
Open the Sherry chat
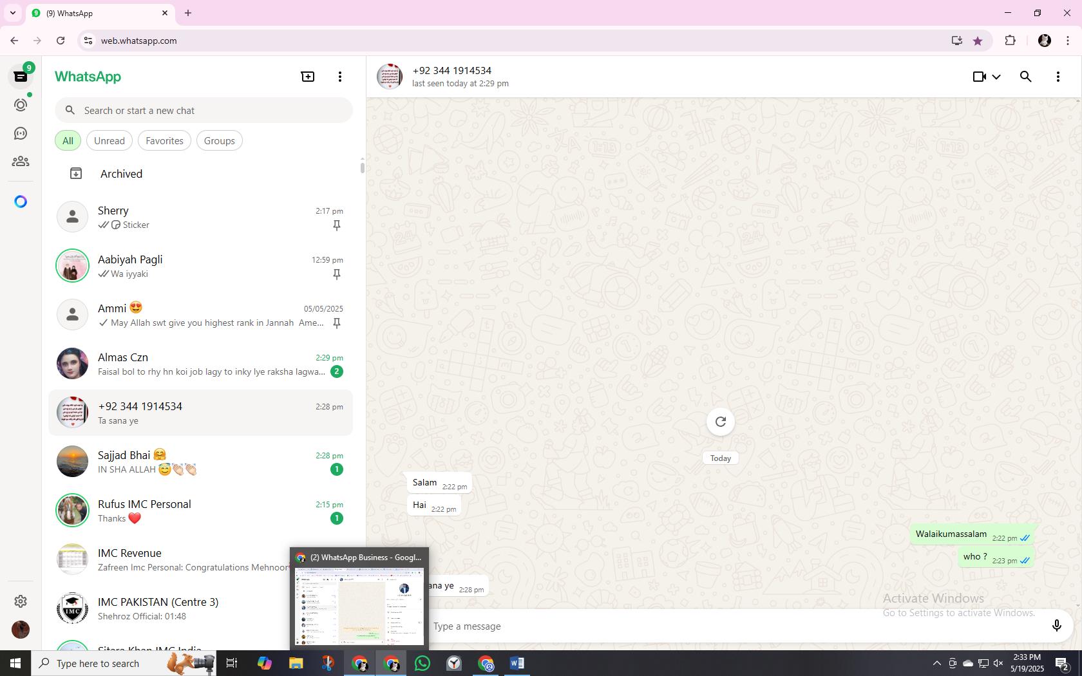(201, 217)
